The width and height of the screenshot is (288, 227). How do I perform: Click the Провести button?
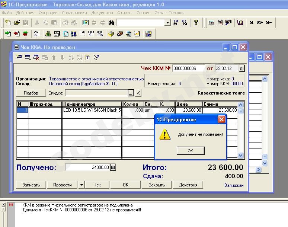coord(62,185)
